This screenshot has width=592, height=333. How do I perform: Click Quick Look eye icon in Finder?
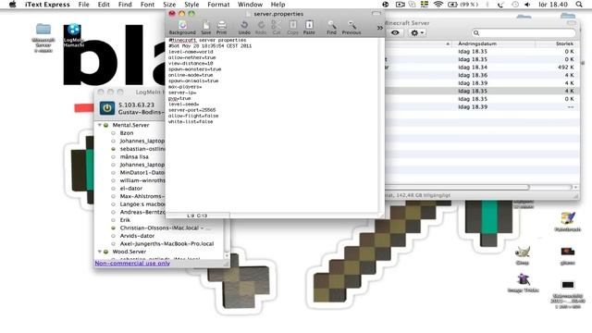[x=395, y=33]
